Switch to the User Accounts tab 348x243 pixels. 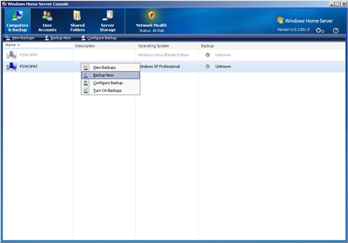[48, 21]
